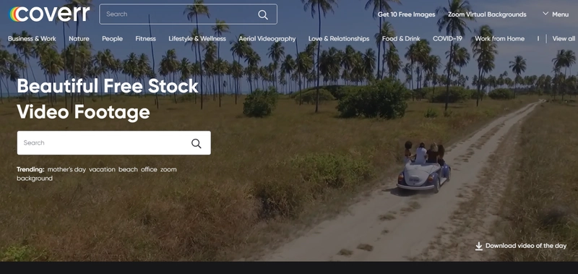The height and width of the screenshot is (274, 578).
Task: Click the Coverr logo
Action: tap(49, 14)
